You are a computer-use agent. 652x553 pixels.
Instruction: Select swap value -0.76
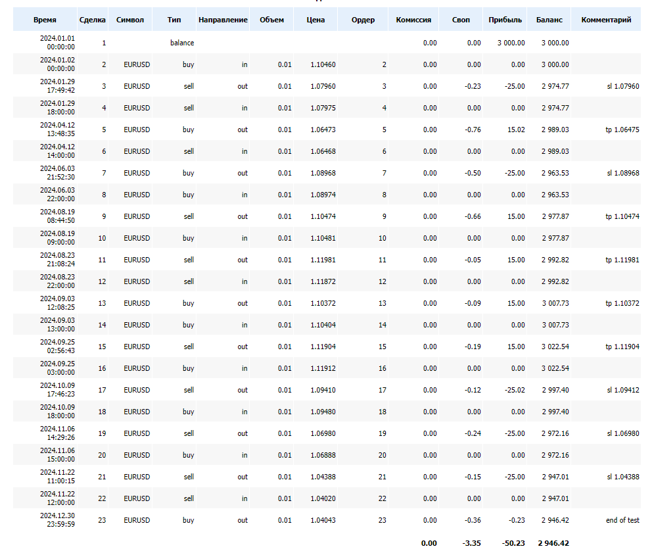(x=473, y=130)
